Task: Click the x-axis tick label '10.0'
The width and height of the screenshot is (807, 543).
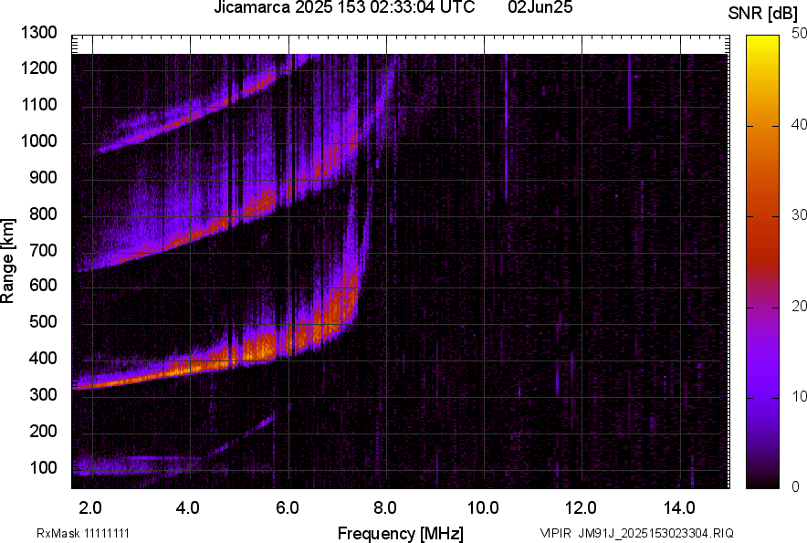Action: pyautogui.click(x=483, y=508)
